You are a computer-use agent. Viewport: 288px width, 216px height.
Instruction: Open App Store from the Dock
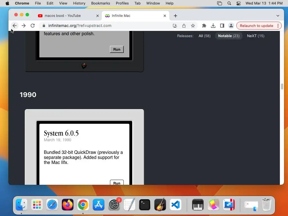tap(98, 205)
